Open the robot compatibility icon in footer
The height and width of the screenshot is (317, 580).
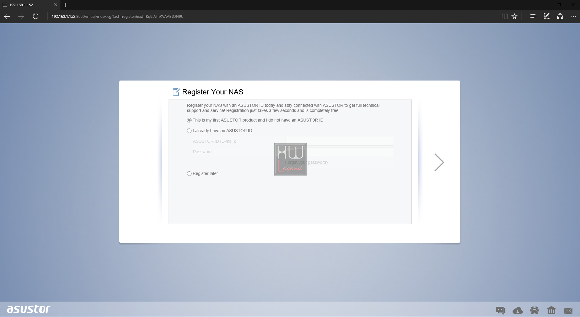[534, 310]
